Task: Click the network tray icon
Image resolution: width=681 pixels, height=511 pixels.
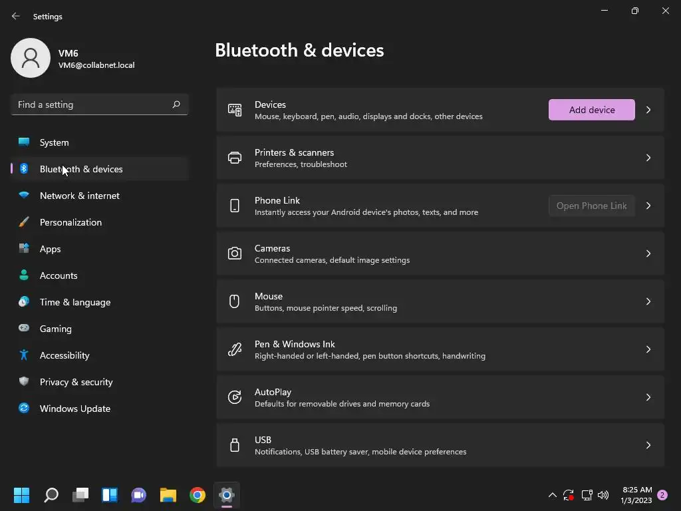Action: click(587, 495)
